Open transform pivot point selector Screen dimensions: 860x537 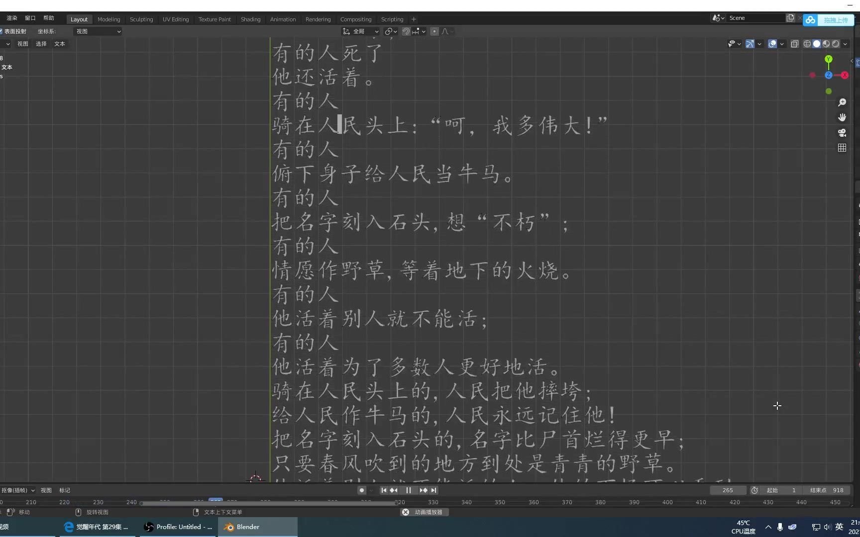(391, 31)
